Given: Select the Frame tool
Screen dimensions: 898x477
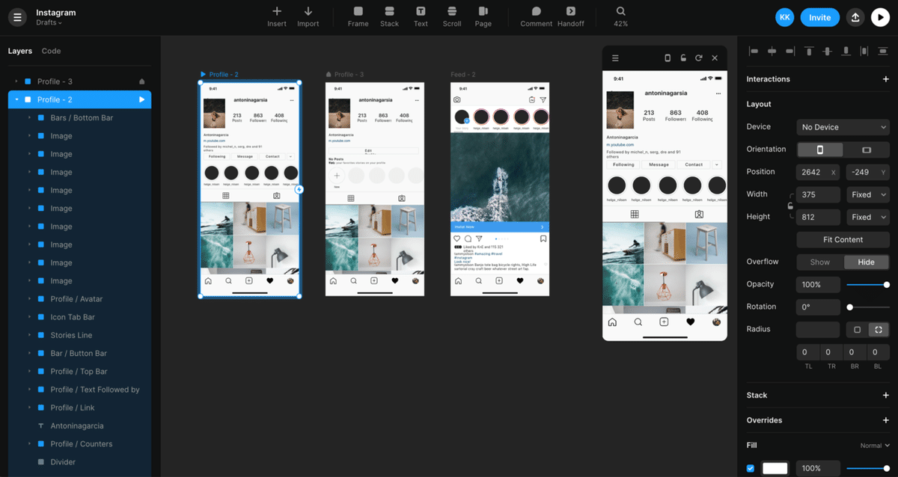Looking at the screenshot, I should pos(358,16).
